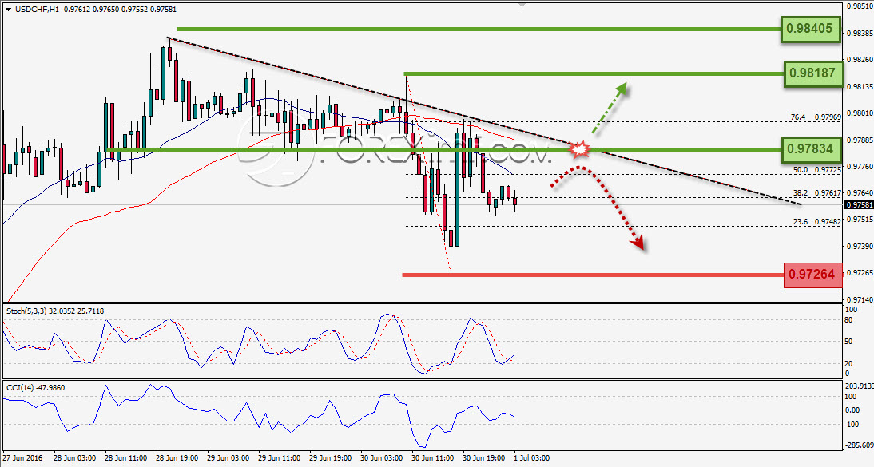The image size is (874, 467).
Task: Click the 30 Jun 19:00 time axis label
Action: (484, 458)
